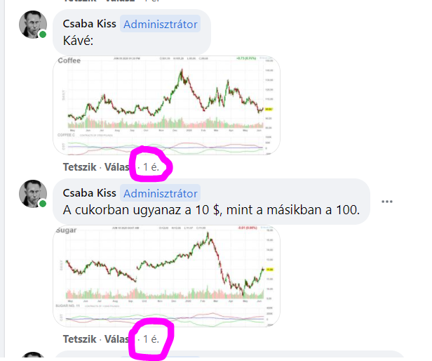Click Csaba Kiss's avatar on the Kávé comment
Viewport: 432px width, 361px height.
coord(33,25)
